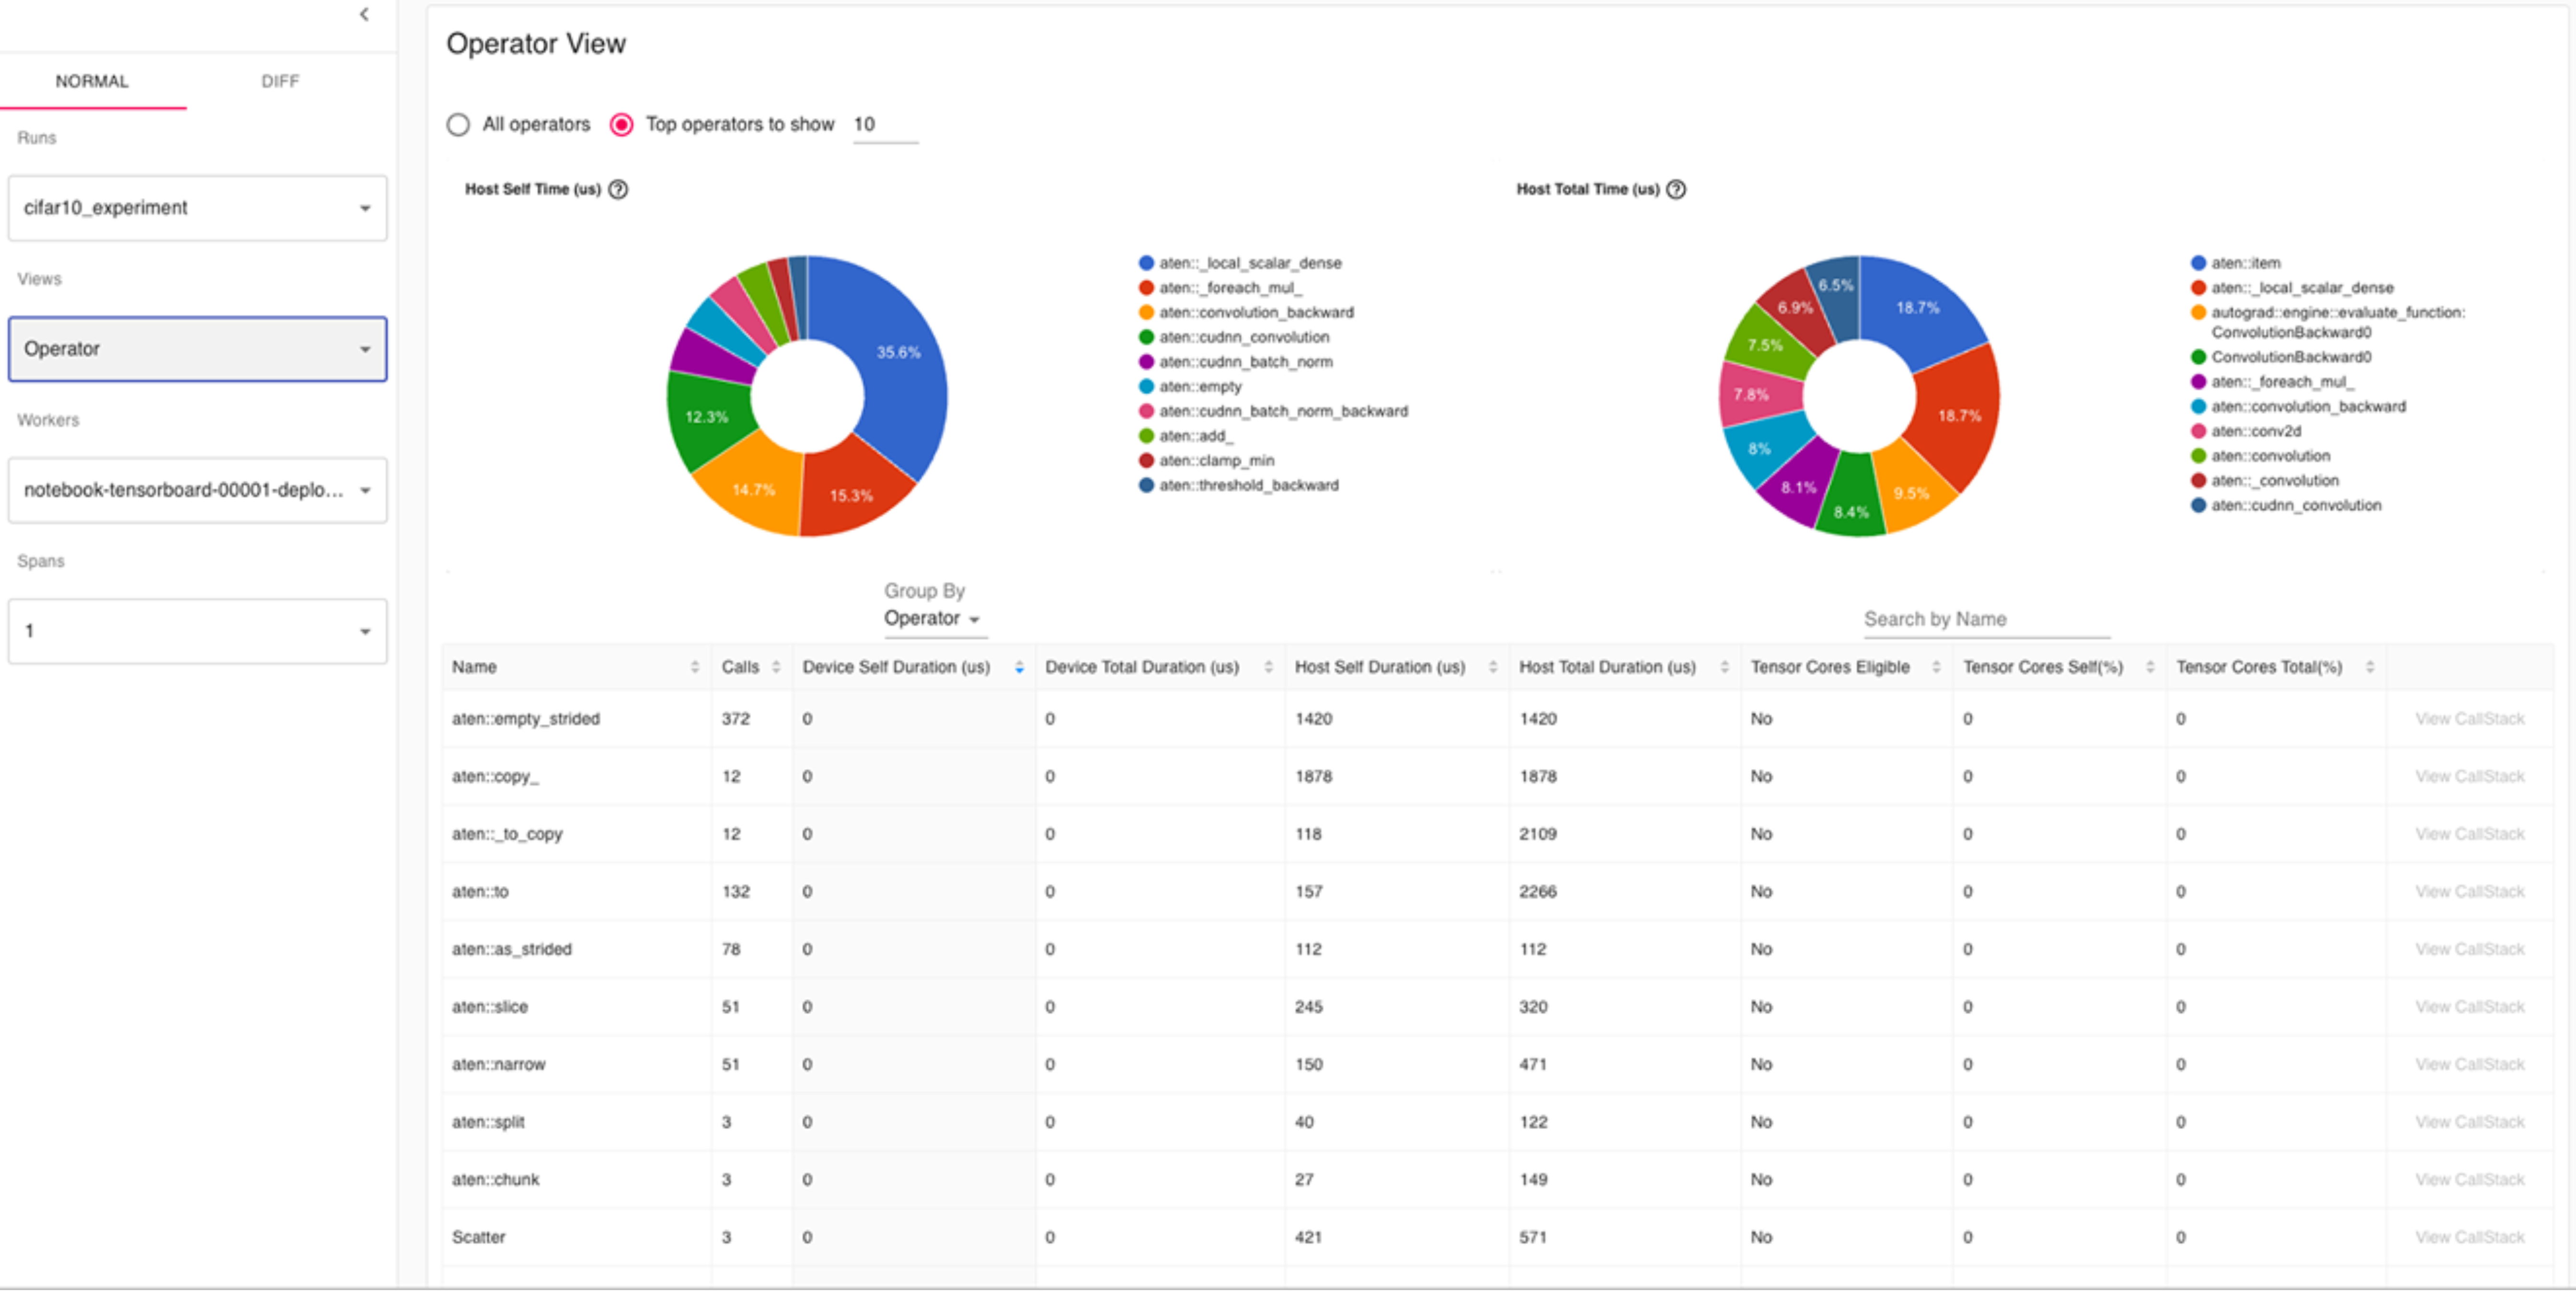Open the Runs dropdown cifar10_experiment

pos(197,208)
